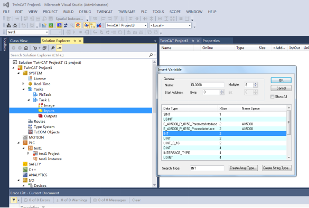Select the UDINT data type row
The image size is (309, 208).
pos(224,157)
